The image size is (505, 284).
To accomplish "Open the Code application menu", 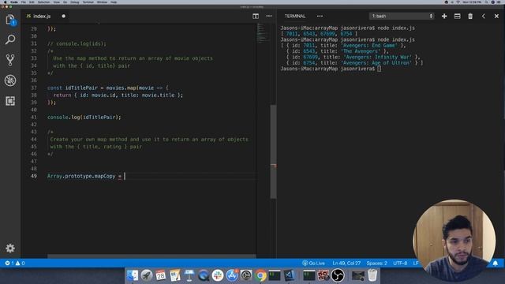I will pos(14,2).
